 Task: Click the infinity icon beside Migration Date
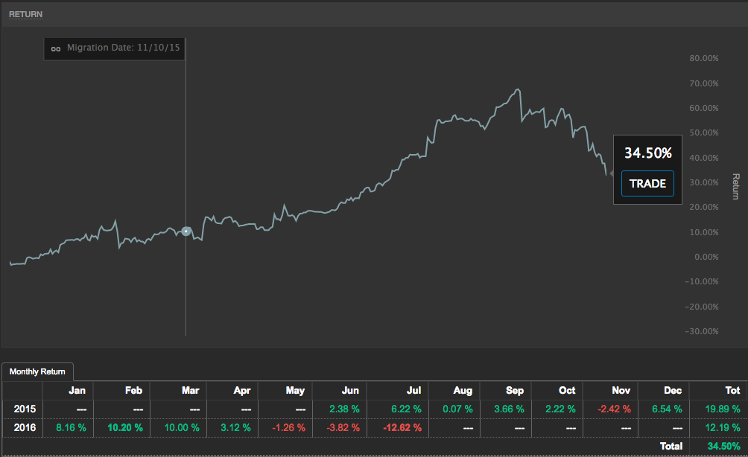[55, 49]
